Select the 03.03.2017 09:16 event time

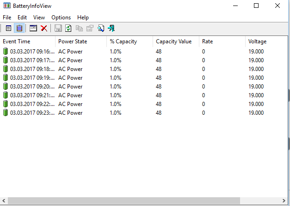pos(32,52)
